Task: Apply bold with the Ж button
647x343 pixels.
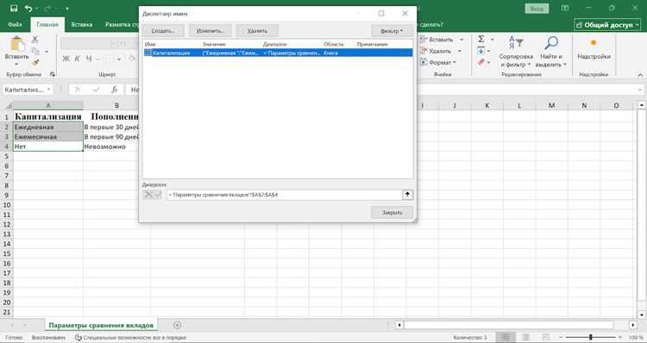Action: [x=66, y=59]
